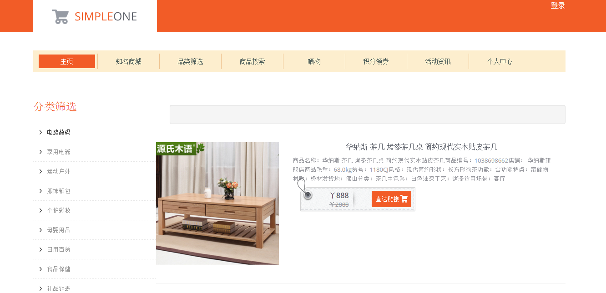
Task: Open the 知名商城 navigation item
Action: [x=128, y=61]
